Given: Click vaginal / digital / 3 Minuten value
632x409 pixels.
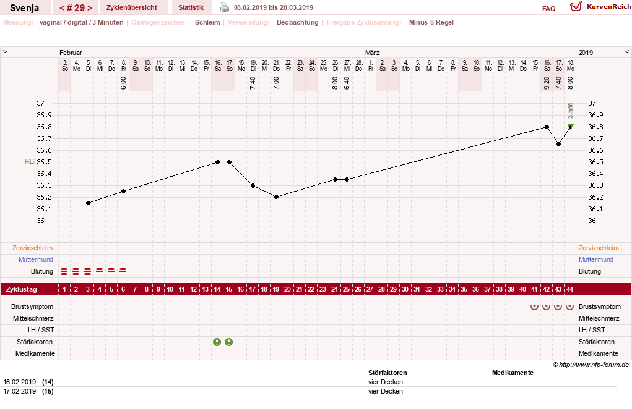Looking at the screenshot, I should coord(82,22).
